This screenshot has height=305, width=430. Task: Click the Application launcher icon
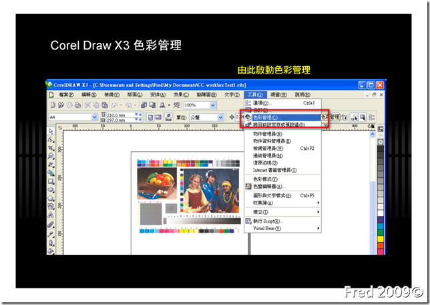[163, 105]
